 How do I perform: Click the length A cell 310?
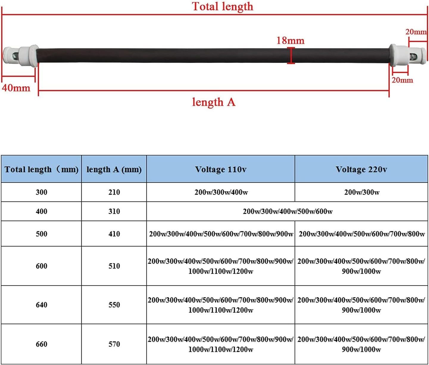(114, 211)
